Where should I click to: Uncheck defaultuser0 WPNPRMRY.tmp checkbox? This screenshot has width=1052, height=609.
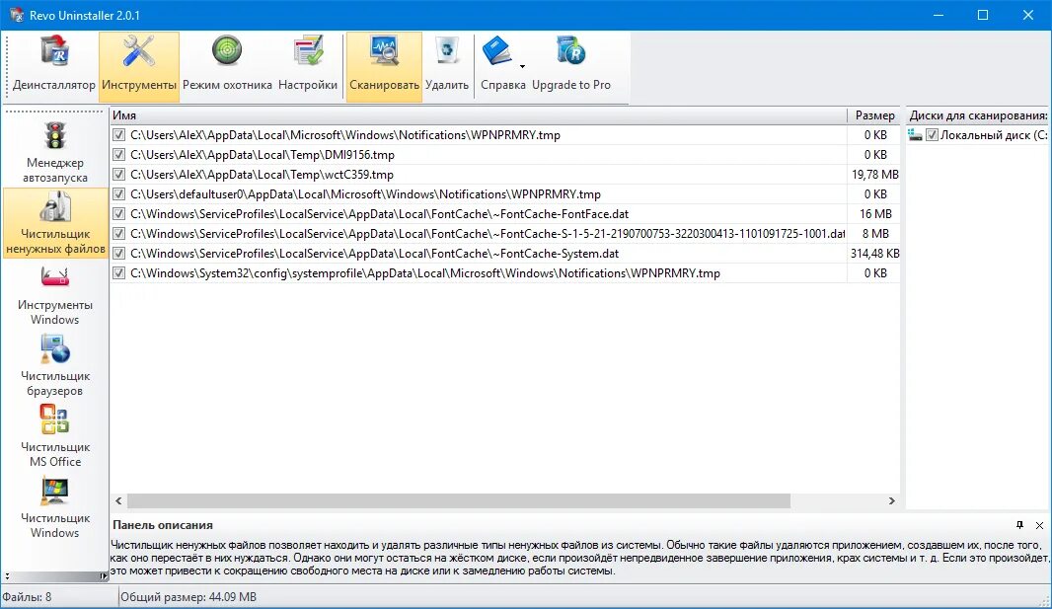coord(118,194)
